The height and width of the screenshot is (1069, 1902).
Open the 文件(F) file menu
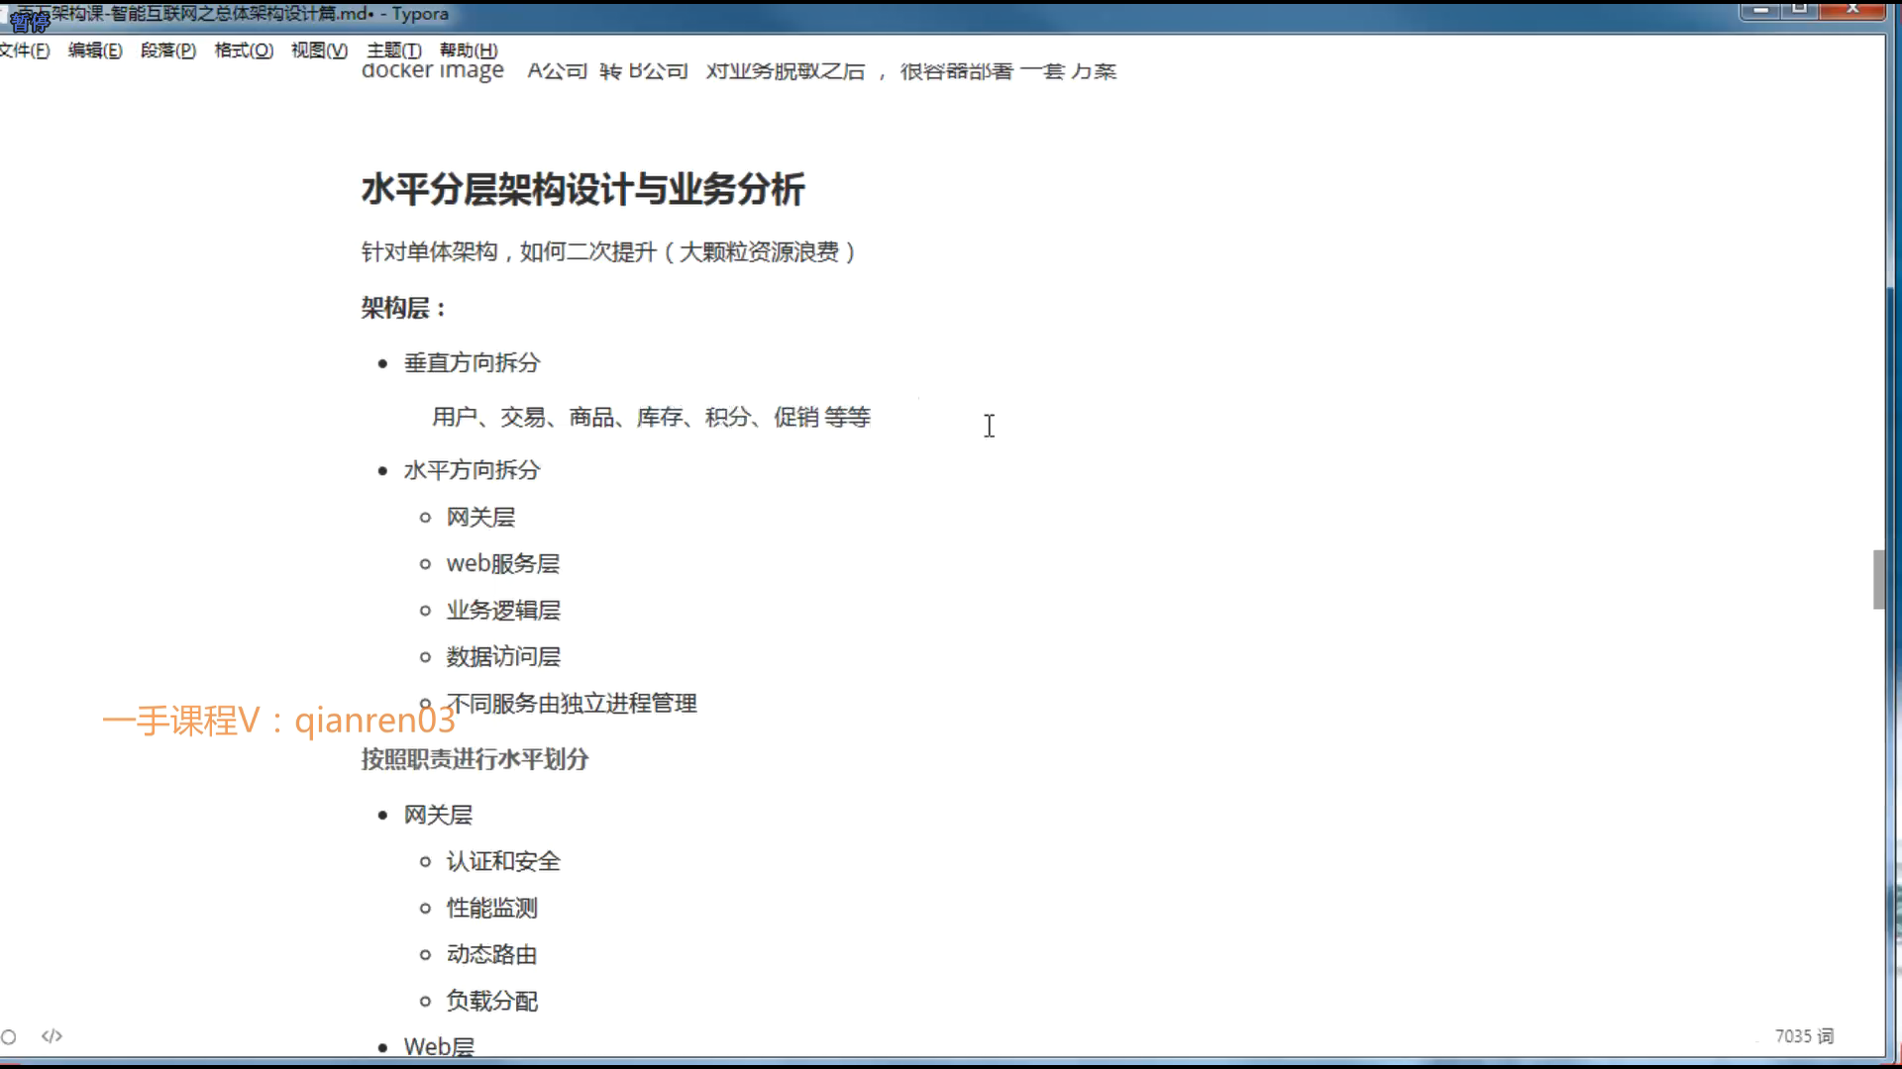24,50
